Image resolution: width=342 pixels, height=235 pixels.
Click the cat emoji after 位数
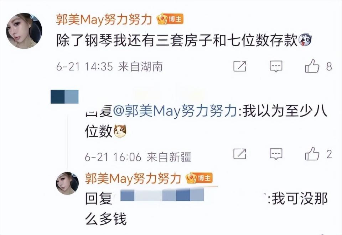click(119, 131)
